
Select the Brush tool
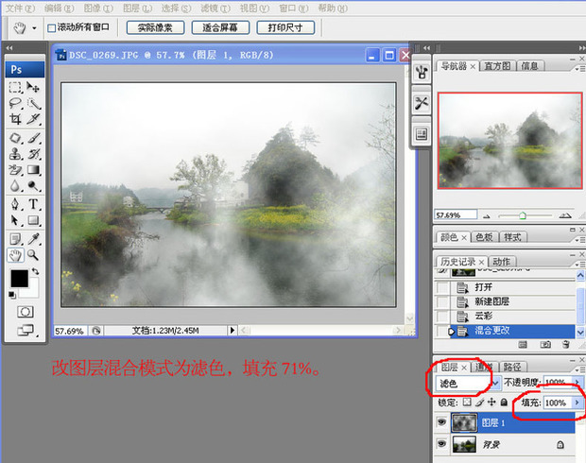[33, 138]
